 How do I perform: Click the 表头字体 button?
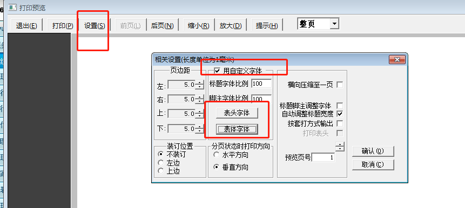coord(237,113)
